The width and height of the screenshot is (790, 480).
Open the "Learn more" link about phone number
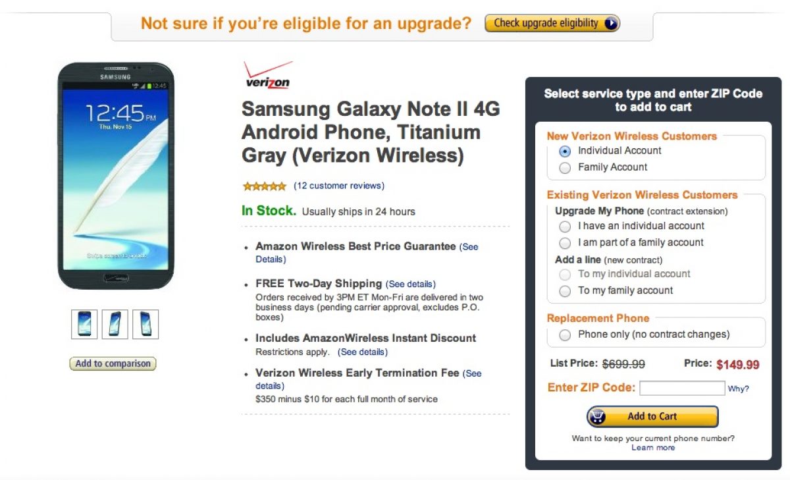[x=653, y=448]
